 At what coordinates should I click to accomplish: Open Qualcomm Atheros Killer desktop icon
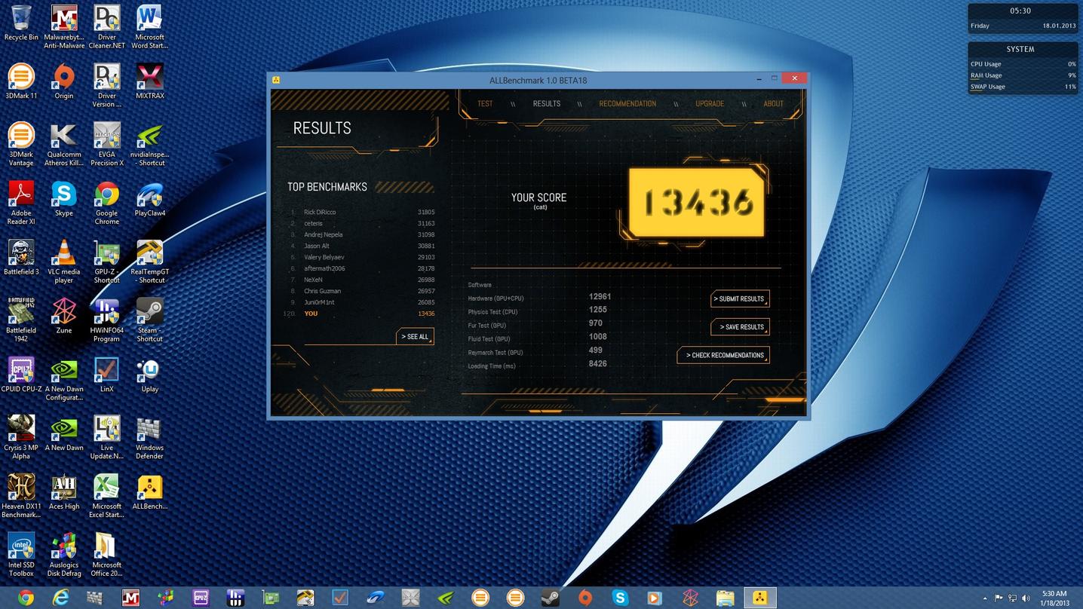pyautogui.click(x=64, y=144)
